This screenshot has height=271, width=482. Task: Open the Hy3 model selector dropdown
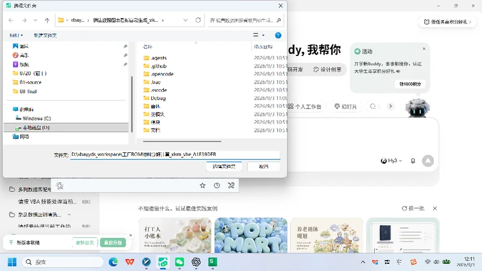pos(391,161)
